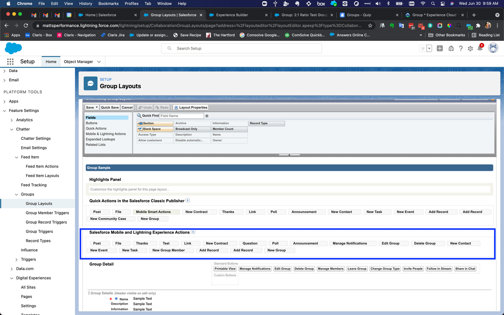Screen dimensions: 504x315
Task: Open the Other Bookmarks folder
Action: point(447,35)
